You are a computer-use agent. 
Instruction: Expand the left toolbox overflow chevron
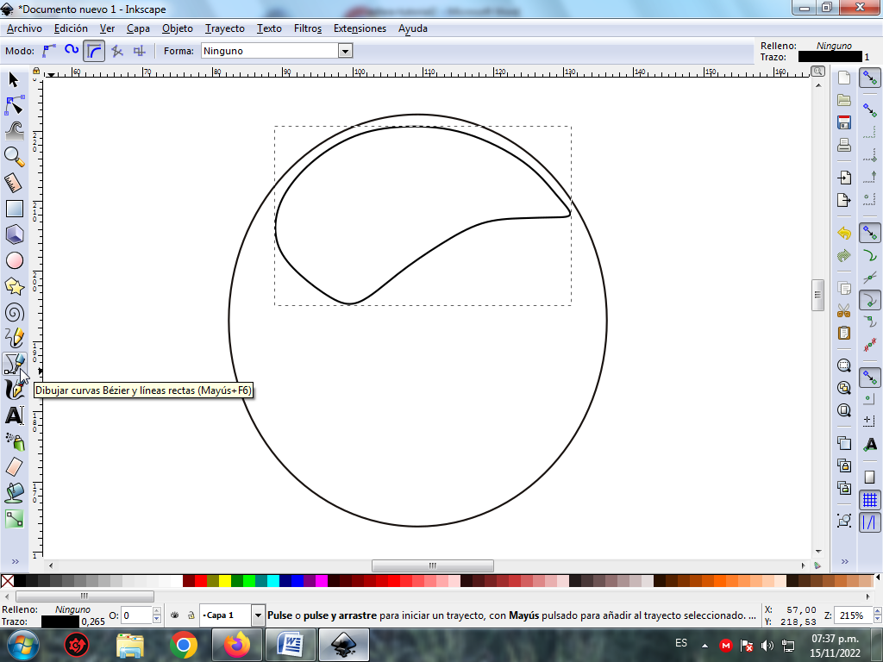(15, 561)
